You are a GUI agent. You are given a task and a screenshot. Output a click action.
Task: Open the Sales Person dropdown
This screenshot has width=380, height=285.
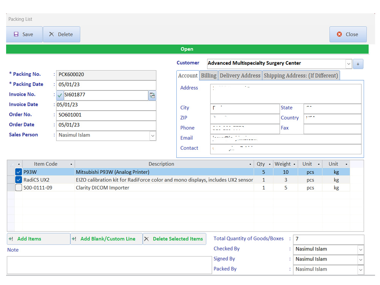(153, 136)
